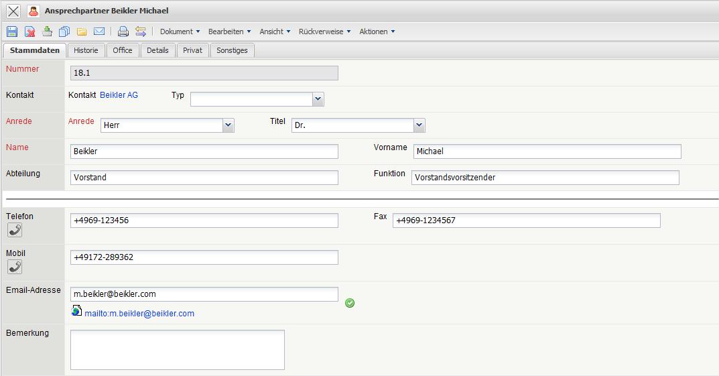Viewport: 719px width, 376px height.
Task: Open the Beikler AG contact link
Action: (x=119, y=95)
